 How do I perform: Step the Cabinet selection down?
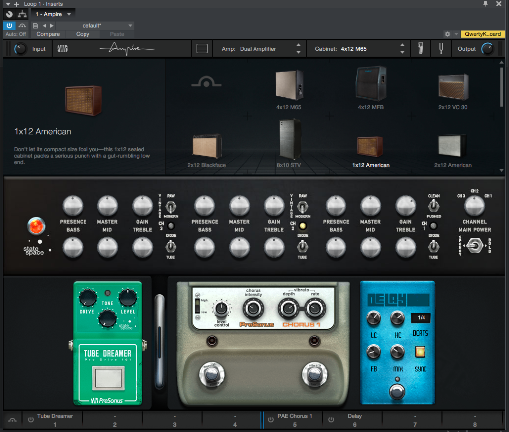click(x=402, y=53)
